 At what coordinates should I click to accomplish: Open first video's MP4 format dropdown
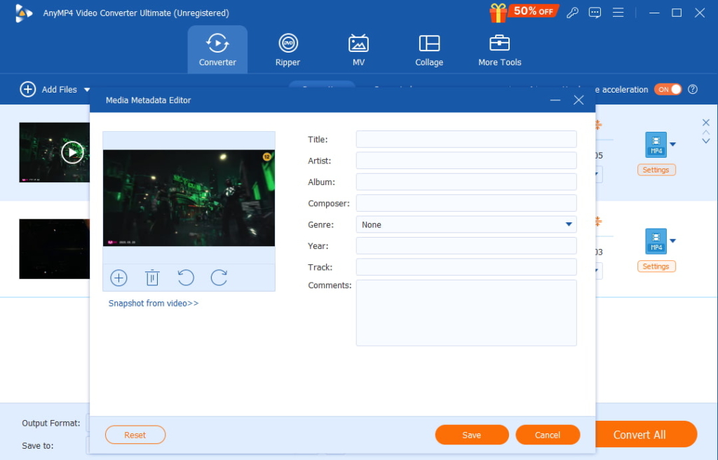(x=673, y=144)
